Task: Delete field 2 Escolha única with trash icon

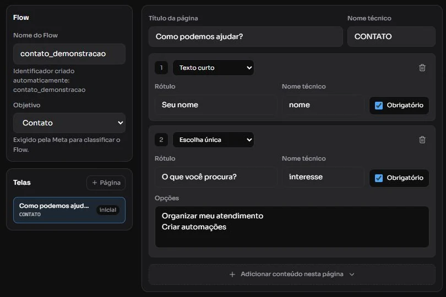Action: coord(422,140)
